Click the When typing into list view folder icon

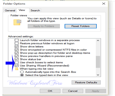coord(17,69)
